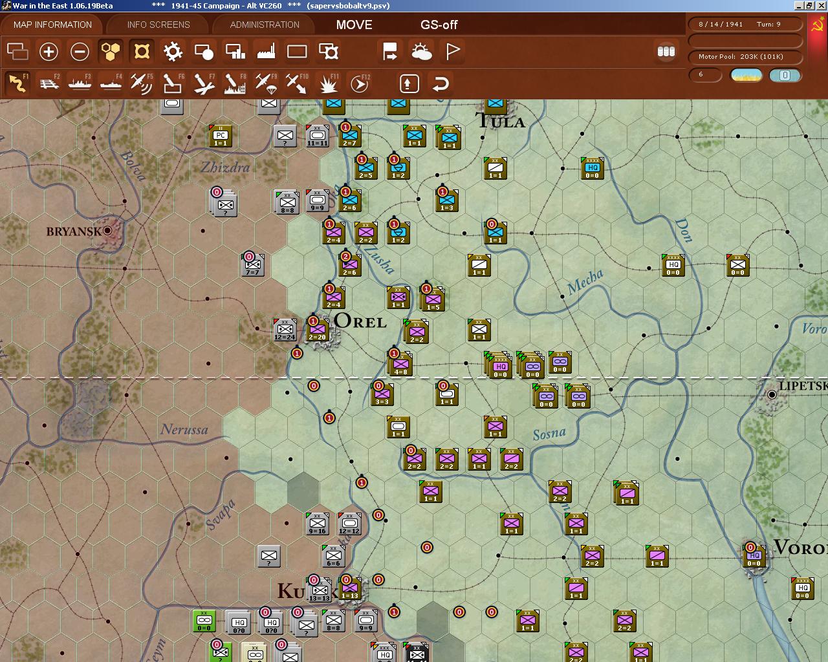The height and width of the screenshot is (662, 828).
Task: Zoom in the map with plus icon
Action: tap(49, 51)
